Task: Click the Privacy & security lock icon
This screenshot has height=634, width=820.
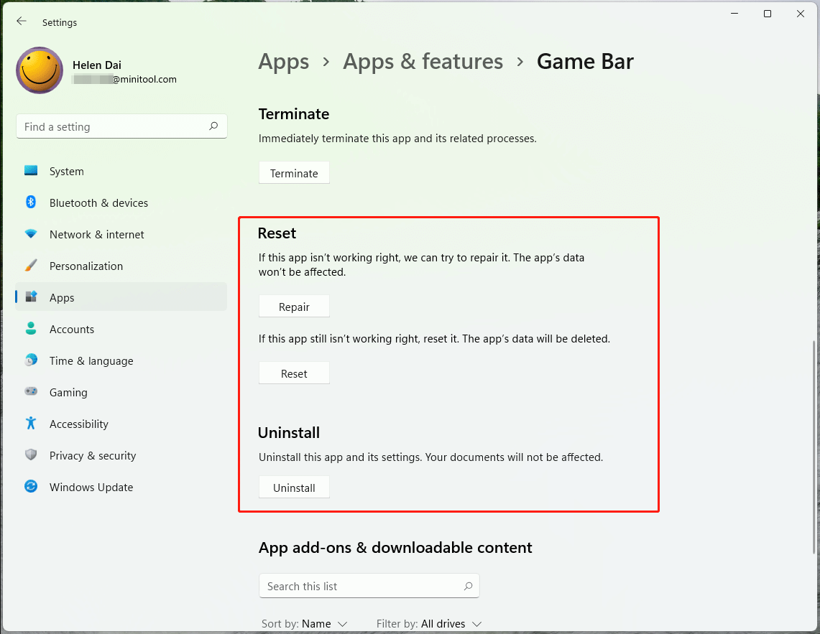Action: 30,455
